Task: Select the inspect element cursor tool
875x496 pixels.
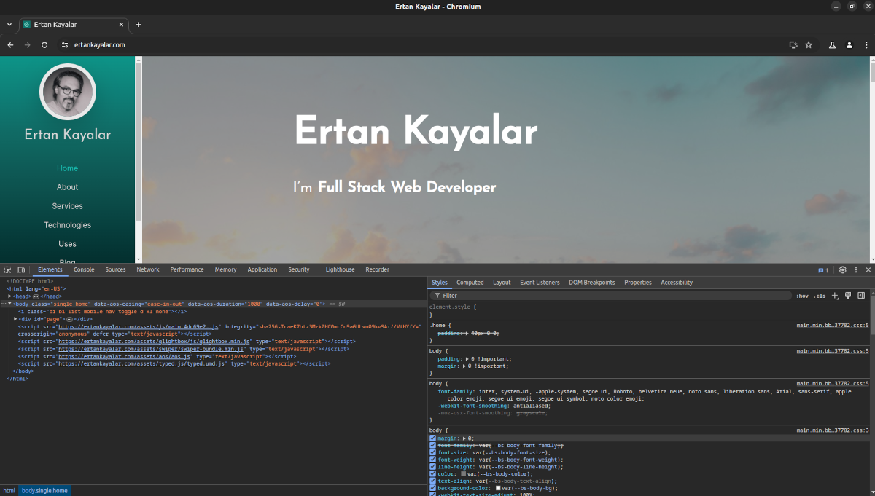Action: point(7,269)
